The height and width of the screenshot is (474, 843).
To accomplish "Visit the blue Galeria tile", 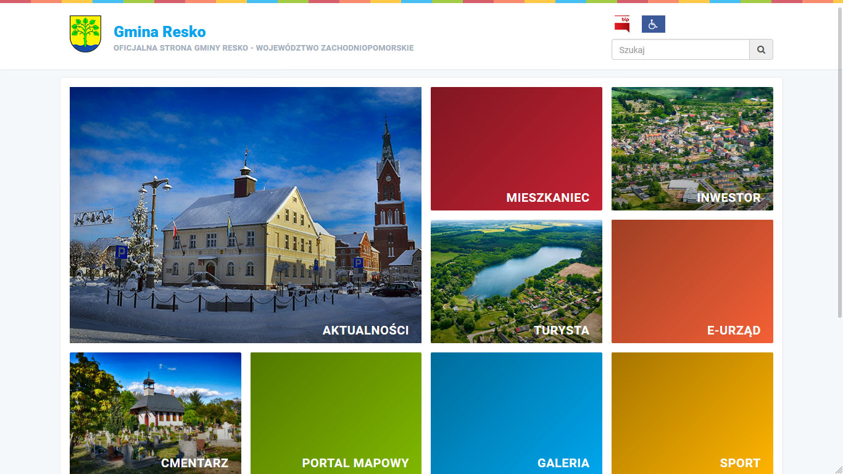I will click(516, 413).
